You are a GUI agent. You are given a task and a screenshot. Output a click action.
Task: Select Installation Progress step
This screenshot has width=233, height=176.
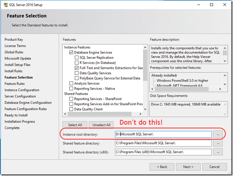(x=20, y=122)
